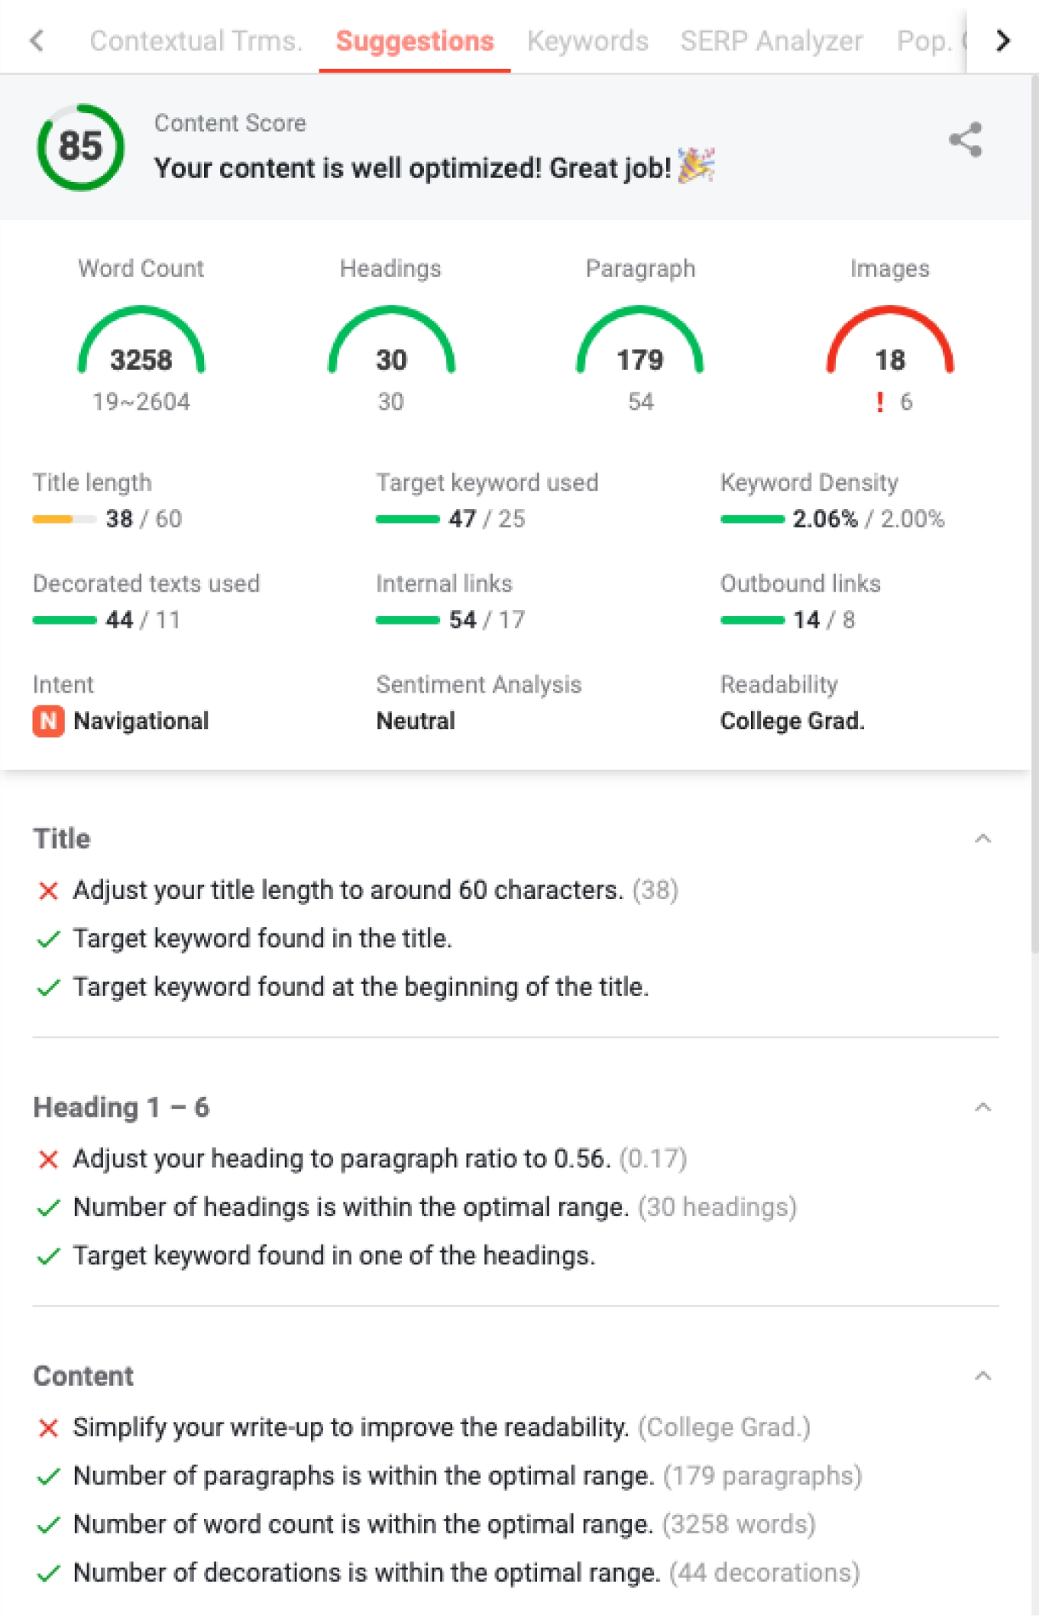This screenshot has width=1039, height=1616.
Task: Click the red exclamation warning under Images
Action: pyautogui.click(x=880, y=402)
